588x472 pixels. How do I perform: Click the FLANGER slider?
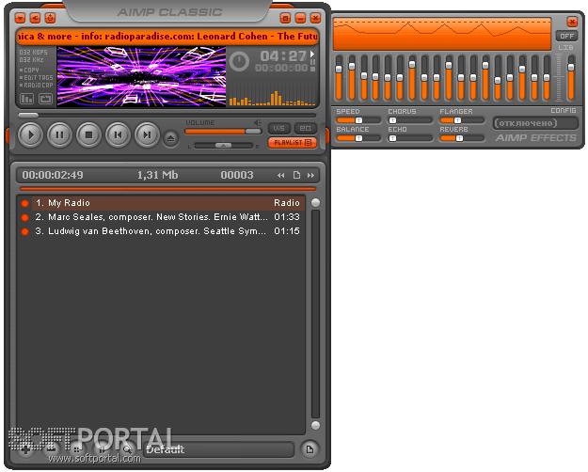point(462,120)
